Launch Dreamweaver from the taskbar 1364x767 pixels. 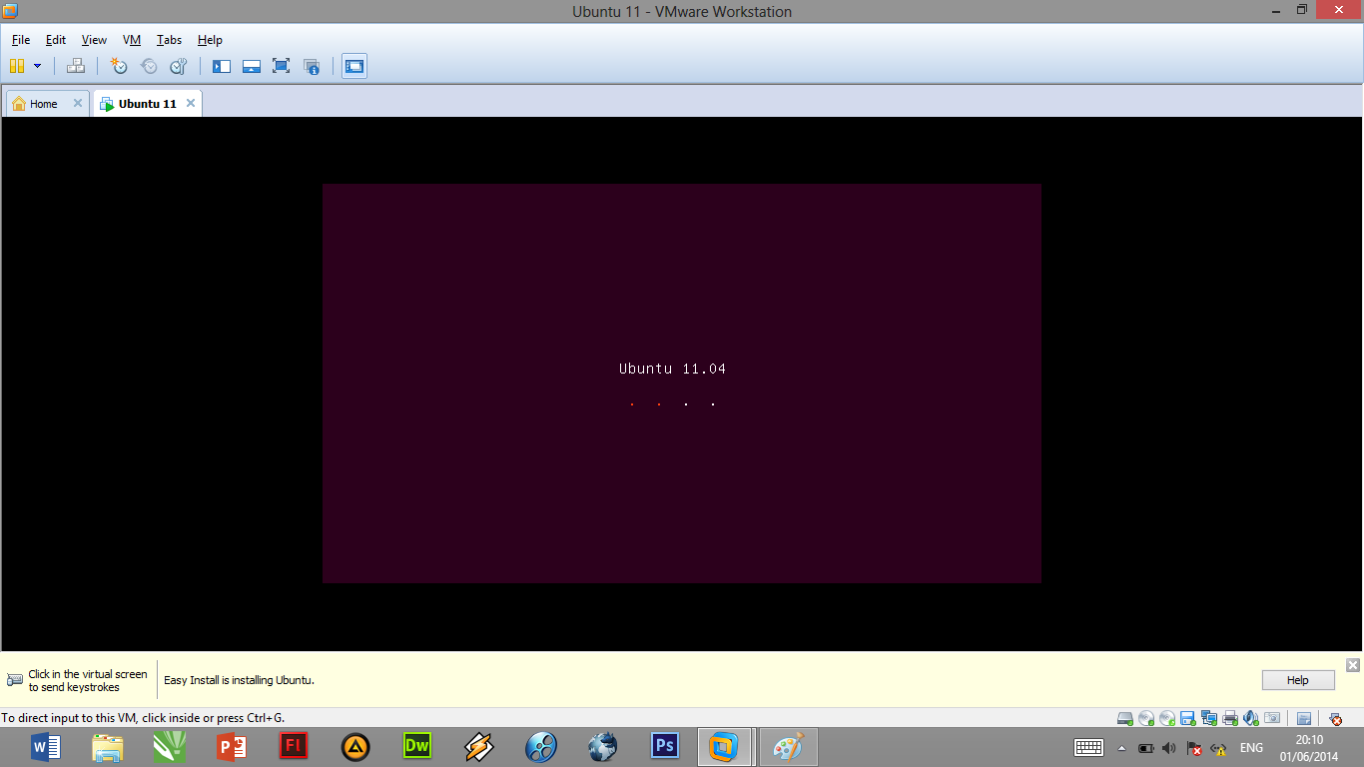(x=417, y=747)
